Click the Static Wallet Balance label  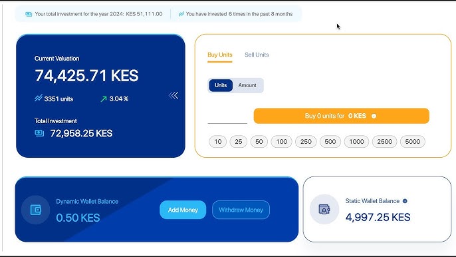[372, 201]
